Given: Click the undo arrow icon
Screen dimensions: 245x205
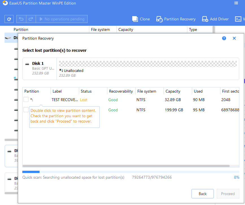Looking at the screenshot, I should point(21,19).
